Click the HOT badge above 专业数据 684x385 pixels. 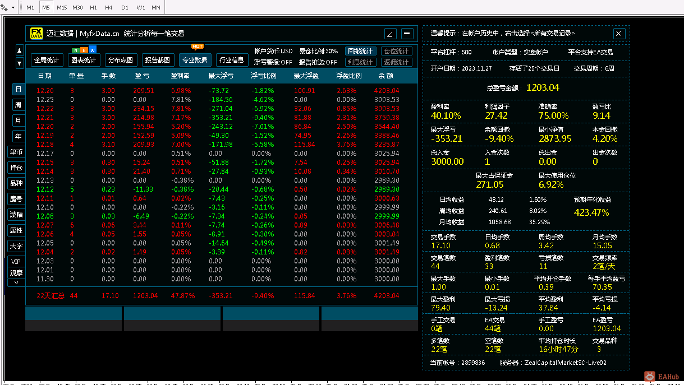pos(198,47)
